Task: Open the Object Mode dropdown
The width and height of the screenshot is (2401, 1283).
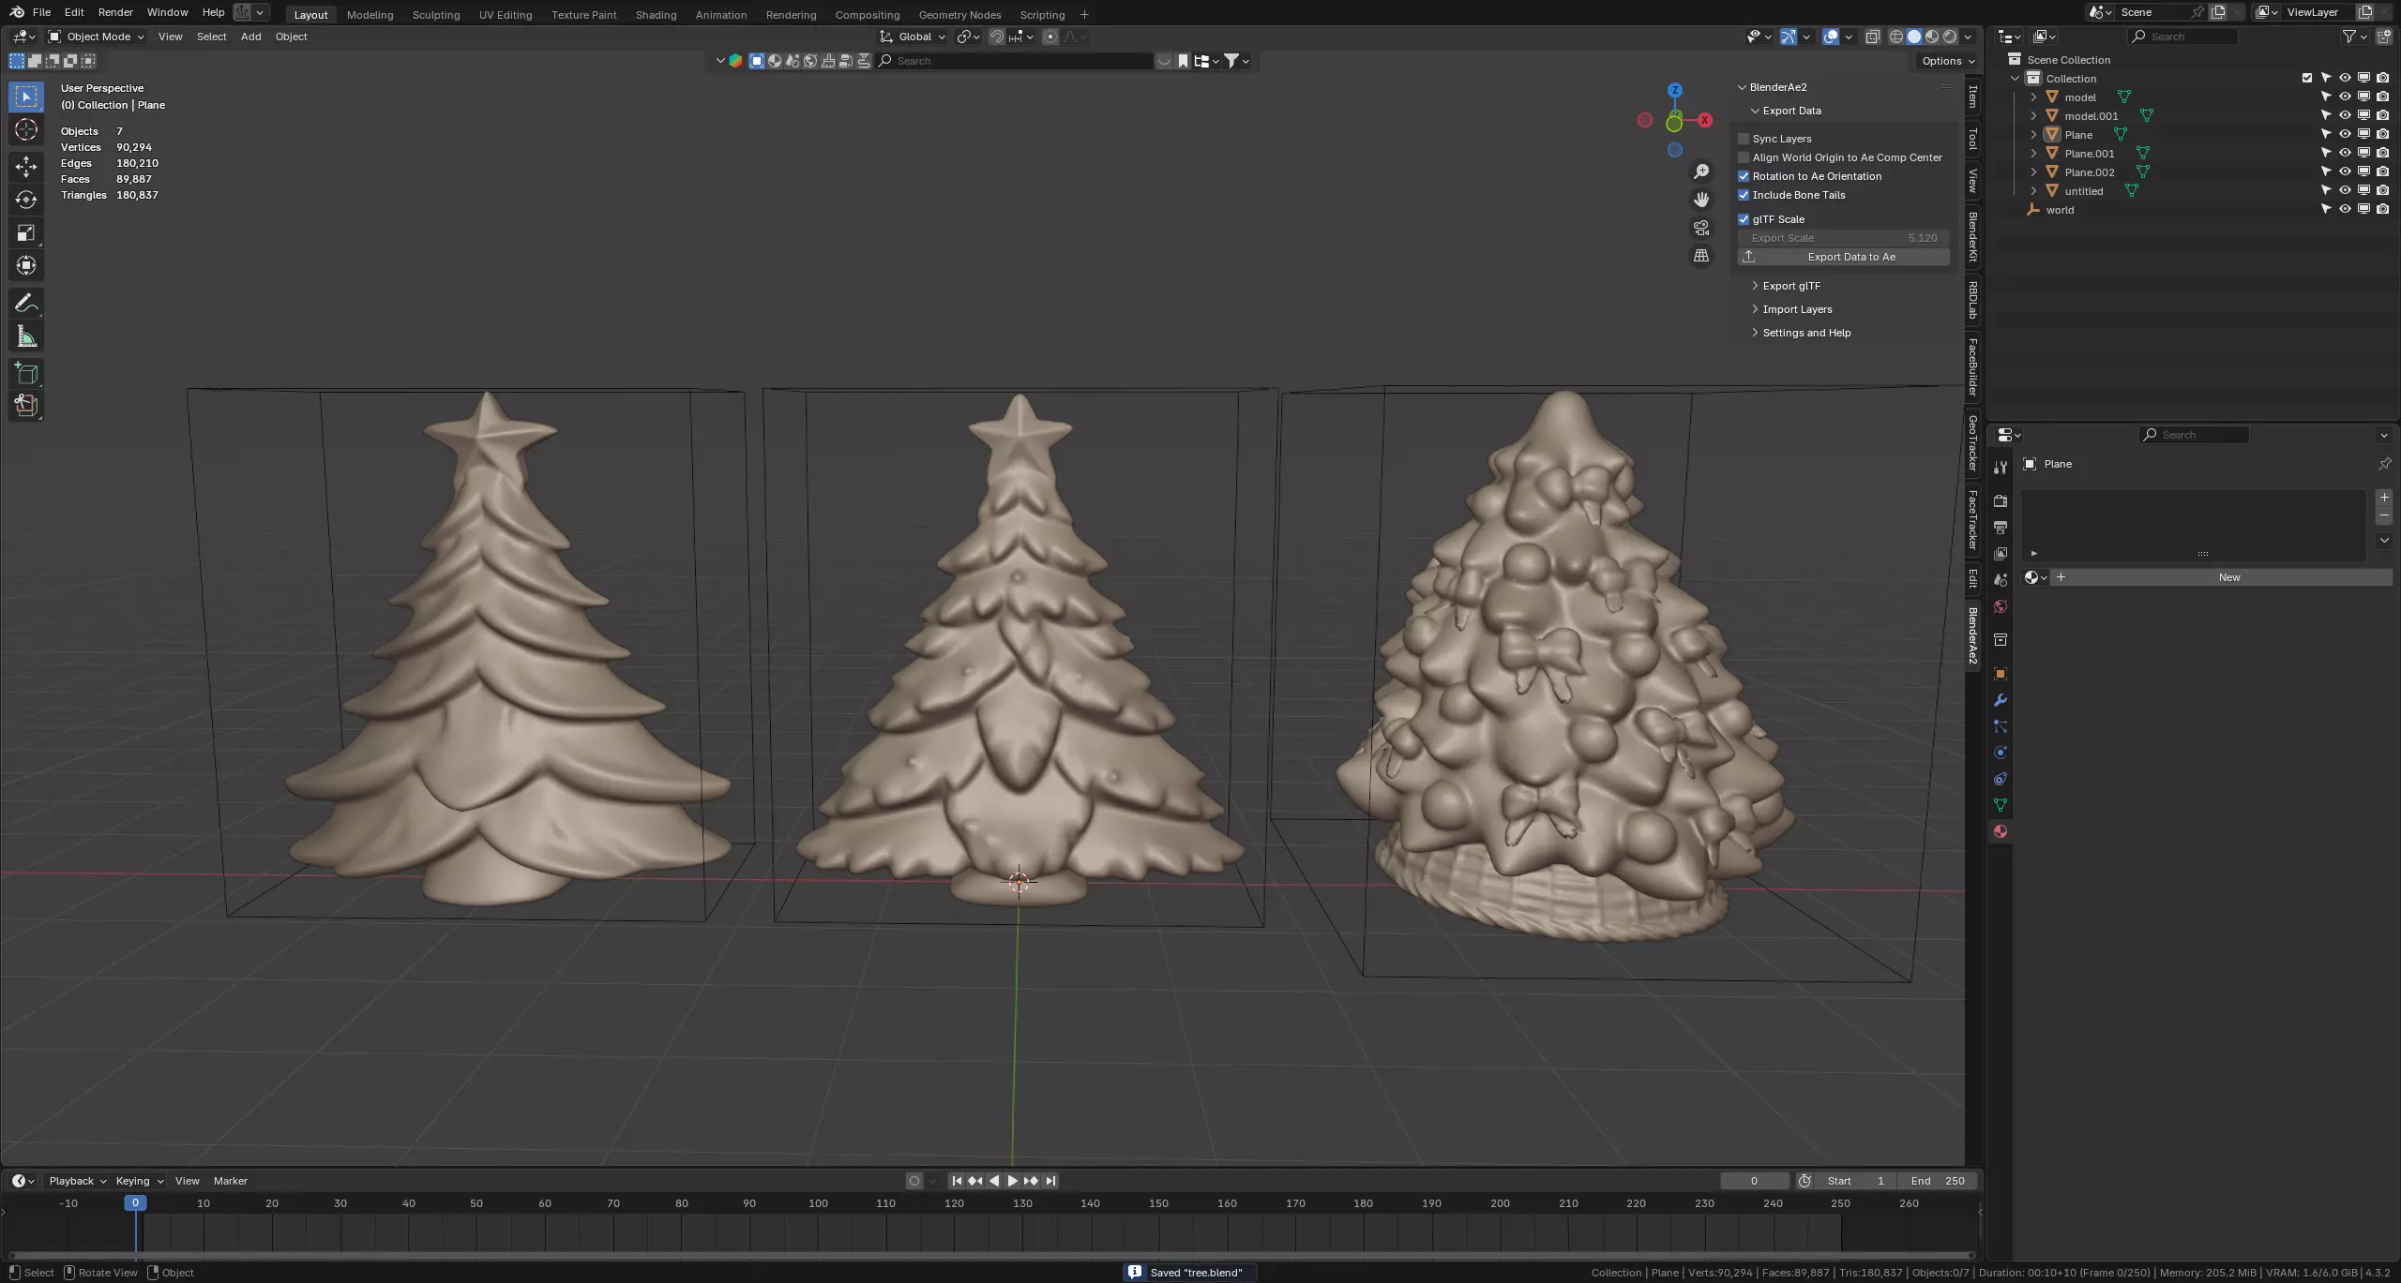Action: point(97,37)
